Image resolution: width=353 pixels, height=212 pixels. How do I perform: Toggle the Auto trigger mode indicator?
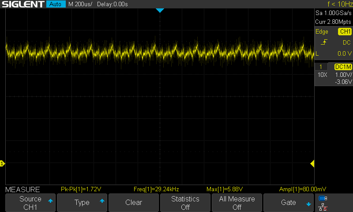coord(55,4)
